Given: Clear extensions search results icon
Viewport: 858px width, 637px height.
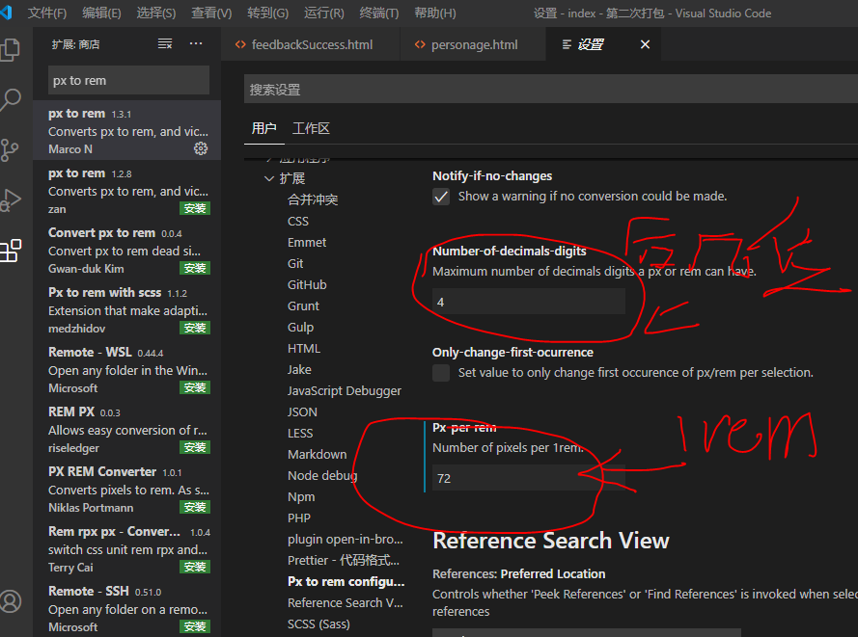Looking at the screenshot, I should point(165,43).
